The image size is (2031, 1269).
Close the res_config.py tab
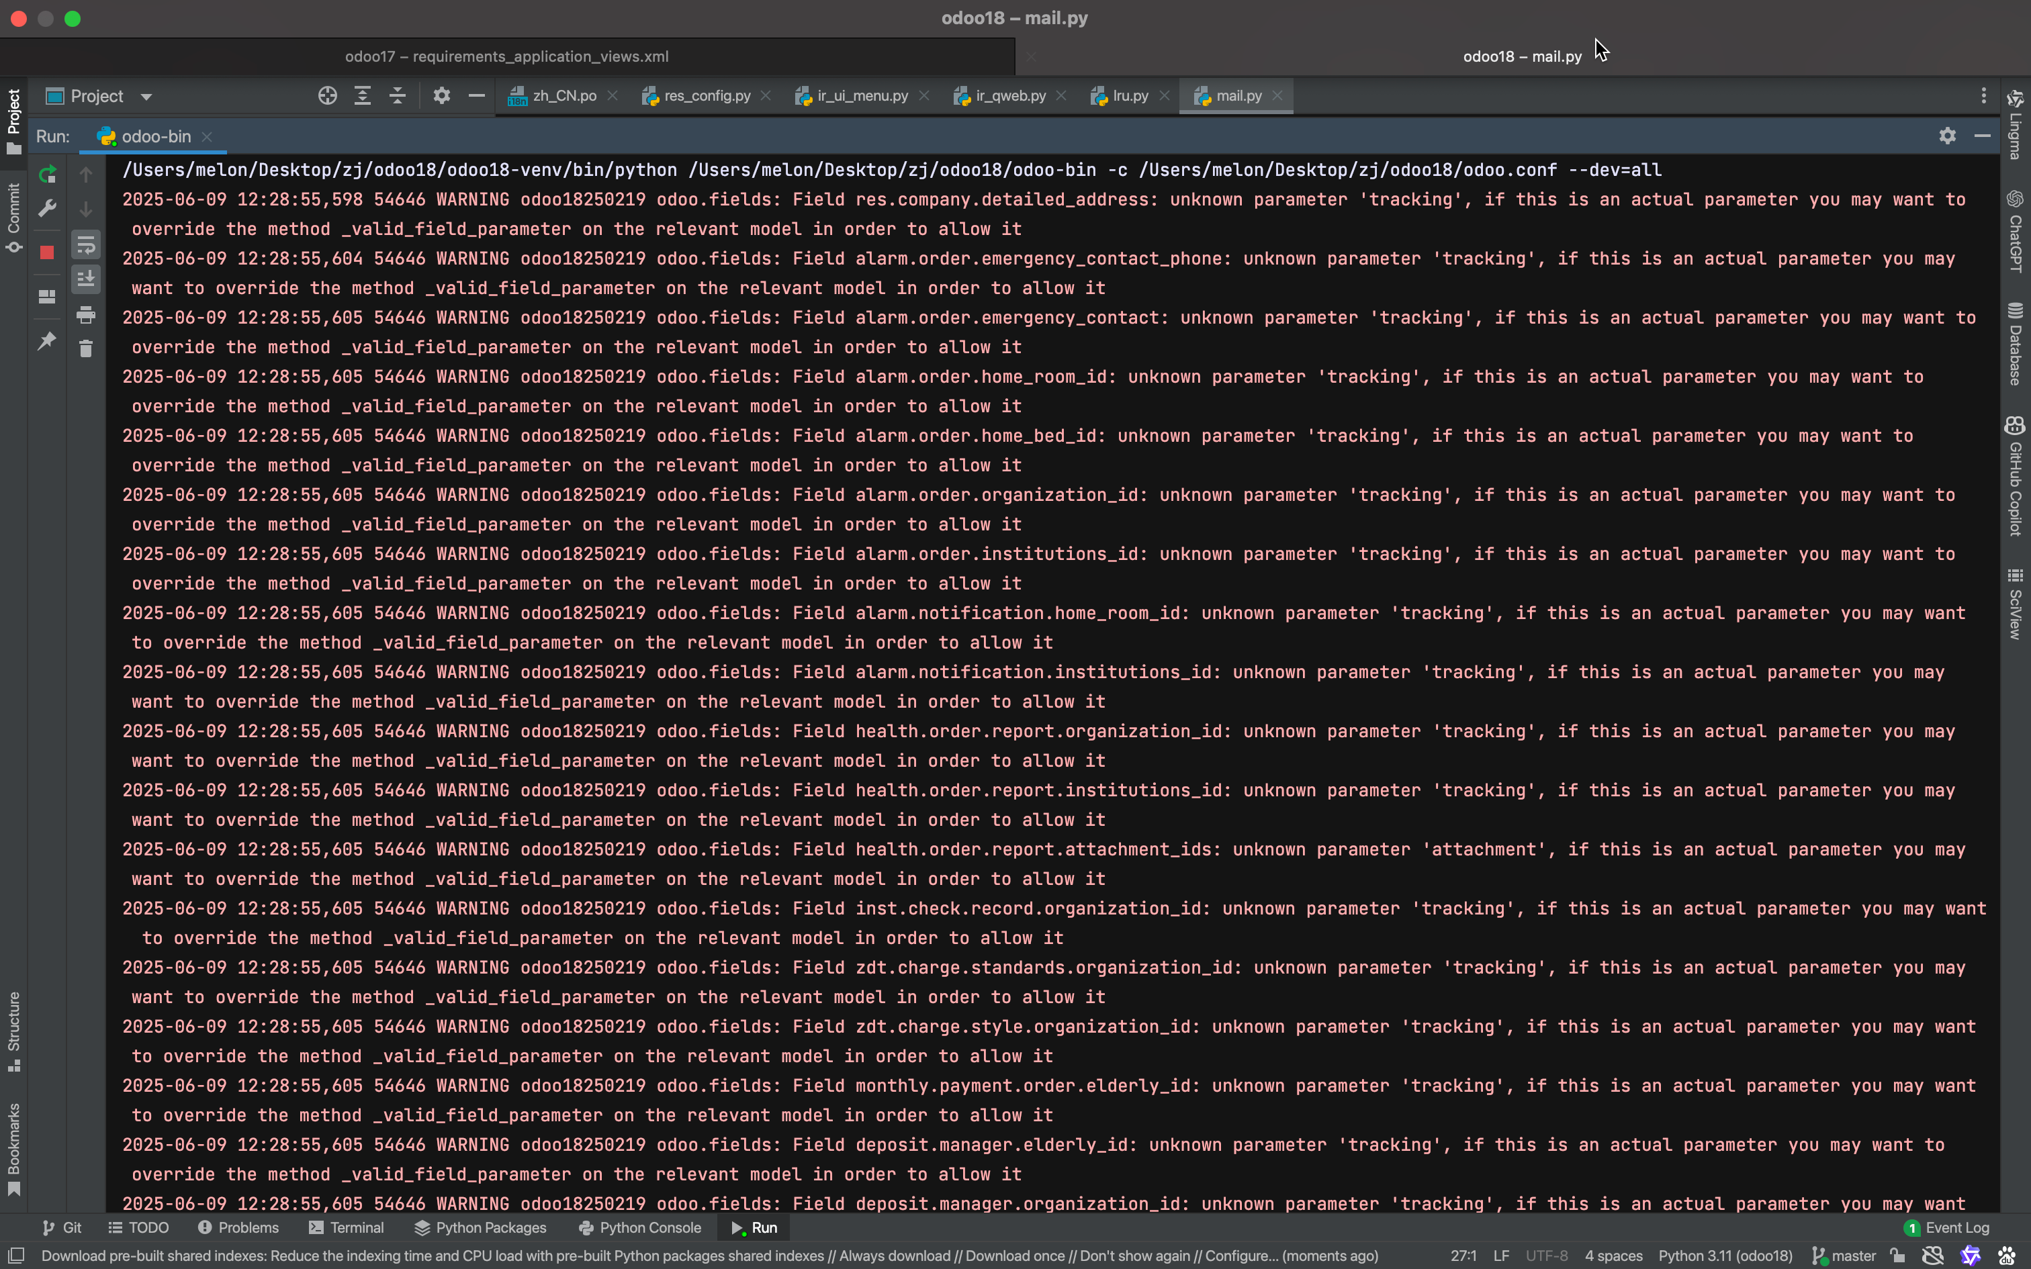click(766, 95)
